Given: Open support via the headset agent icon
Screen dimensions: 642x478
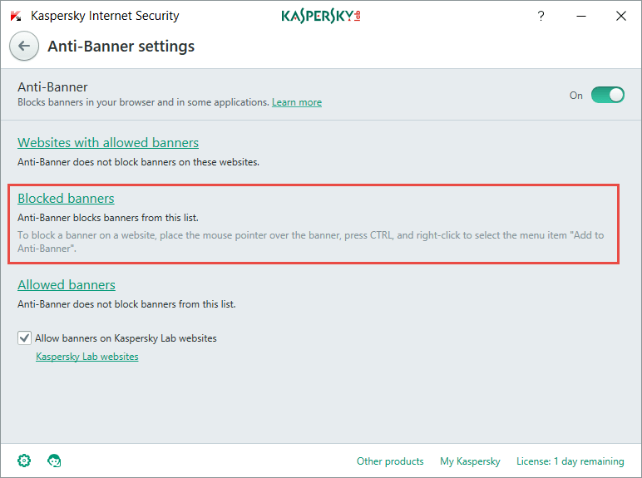Looking at the screenshot, I should (54, 461).
